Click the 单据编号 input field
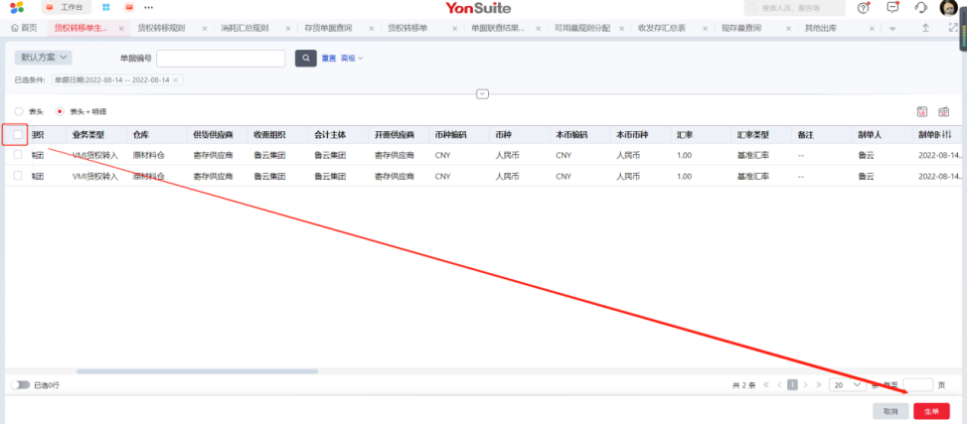Viewport: 968px width, 425px height. 221,59
